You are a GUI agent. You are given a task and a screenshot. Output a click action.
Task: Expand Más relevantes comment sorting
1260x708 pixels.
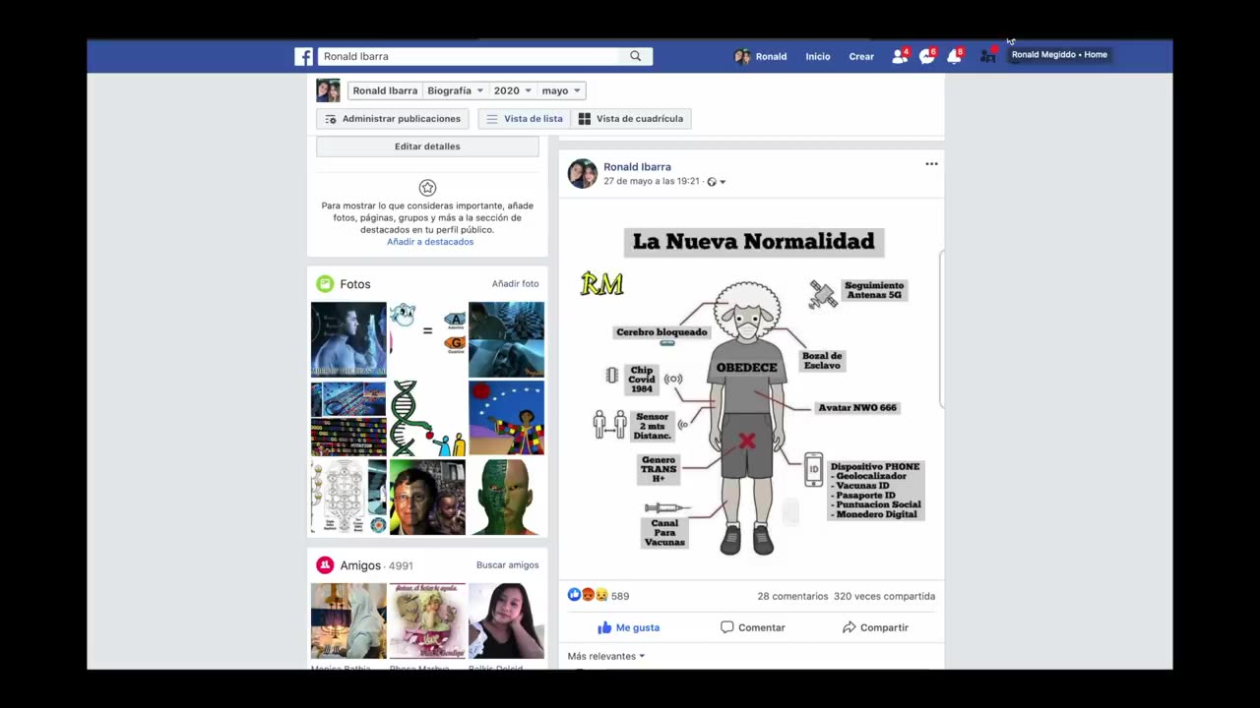tap(606, 656)
